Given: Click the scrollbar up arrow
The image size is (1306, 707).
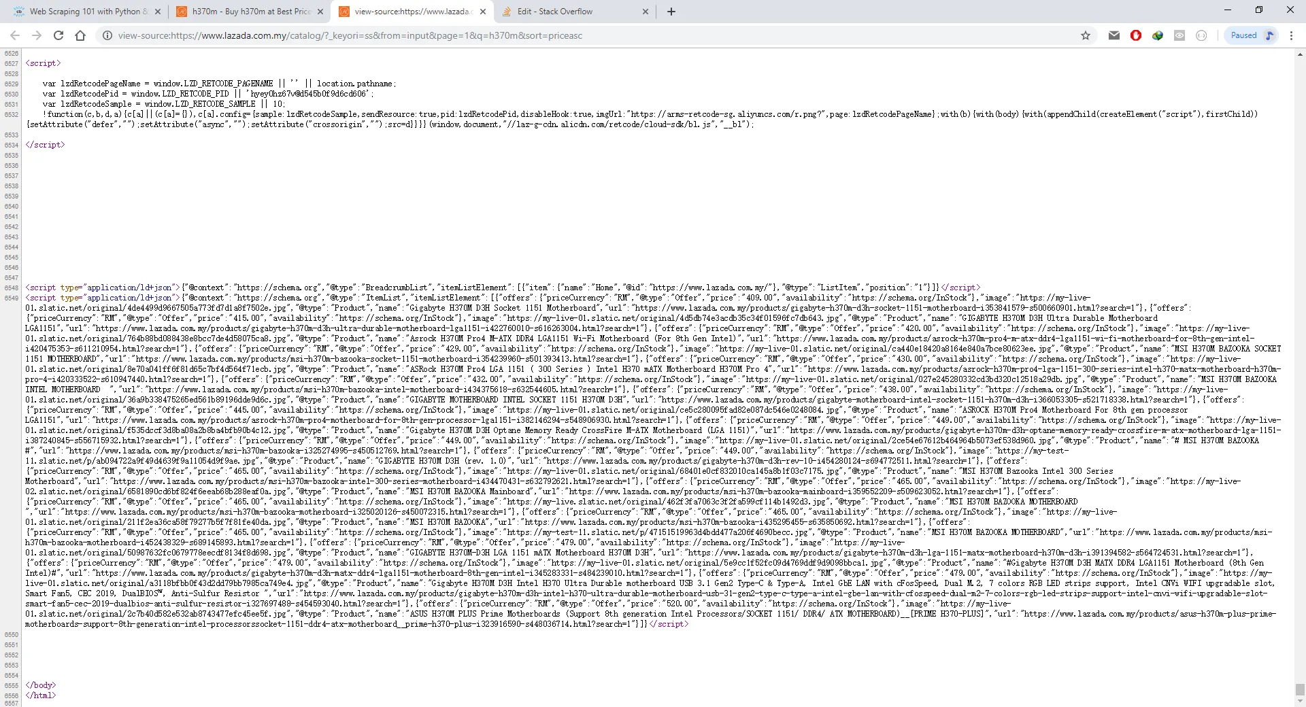Looking at the screenshot, I should (1300, 53).
